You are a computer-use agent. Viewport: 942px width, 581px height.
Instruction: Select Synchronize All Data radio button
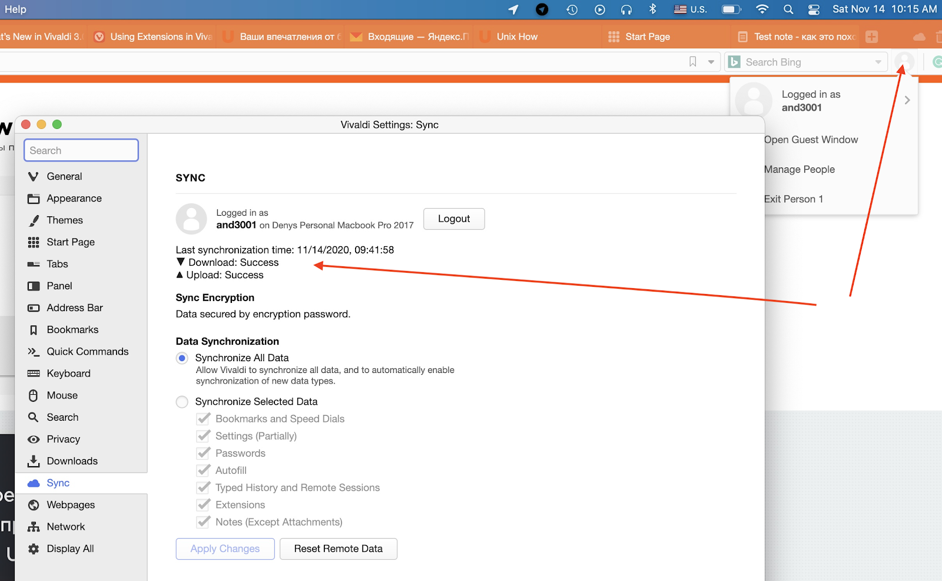182,358
